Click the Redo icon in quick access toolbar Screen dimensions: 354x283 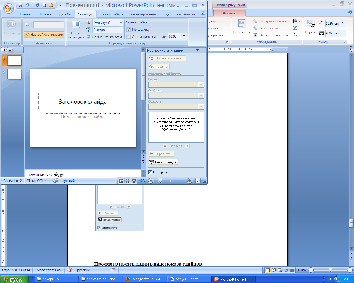coord(37,5)
